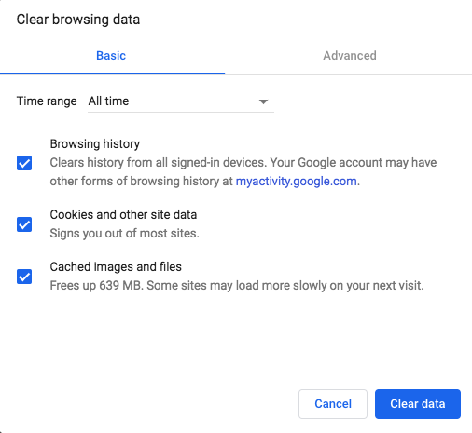Screen dimensions: 472x433
Task: Click the Clear data button
Action: pyautogui.click(x=418, y=404)
